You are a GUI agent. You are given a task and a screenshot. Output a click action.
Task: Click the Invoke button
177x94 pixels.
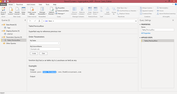[34, 53]
